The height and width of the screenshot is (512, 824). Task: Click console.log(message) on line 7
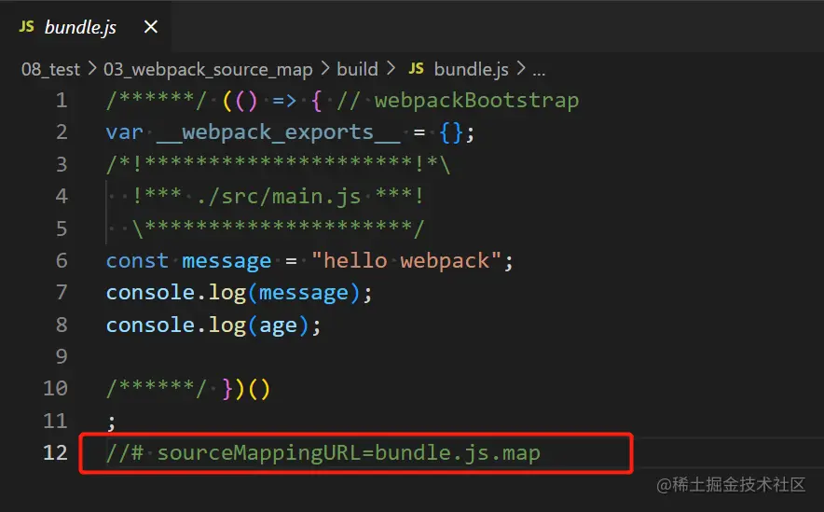[x=233, y=293]
